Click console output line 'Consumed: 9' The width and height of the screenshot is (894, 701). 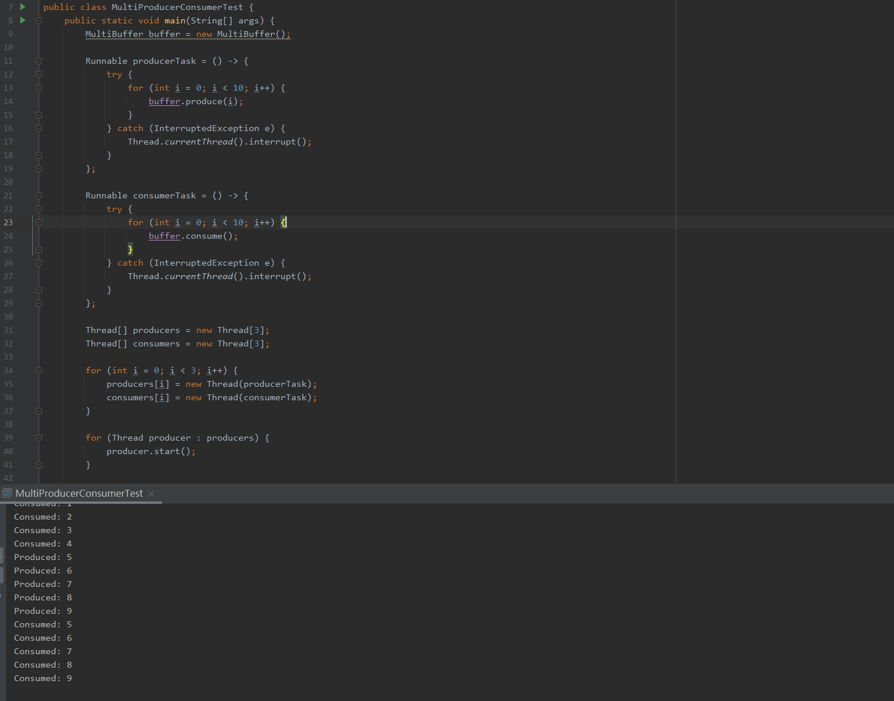pos(43,678)
